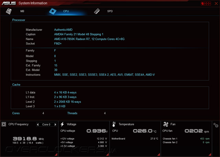Click the FM2+ socket value

58,43
